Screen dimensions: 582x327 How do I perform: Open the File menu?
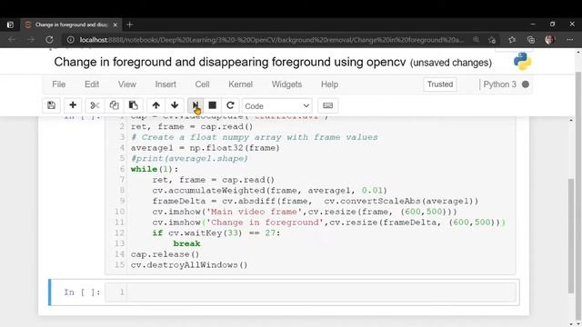58,84
